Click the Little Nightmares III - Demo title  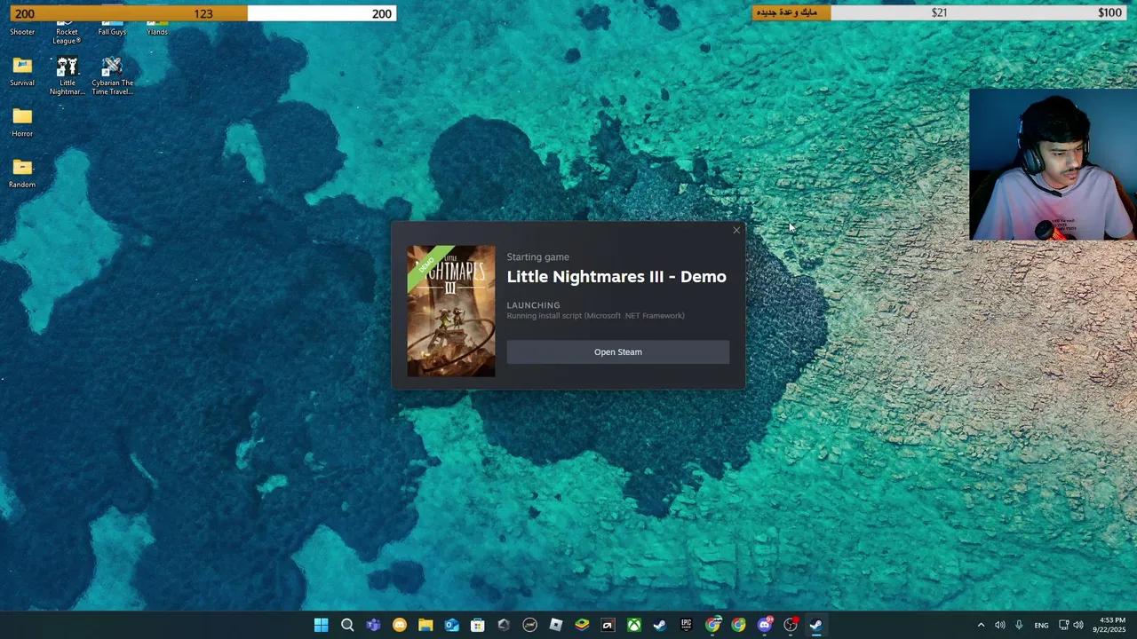point(616,277)
